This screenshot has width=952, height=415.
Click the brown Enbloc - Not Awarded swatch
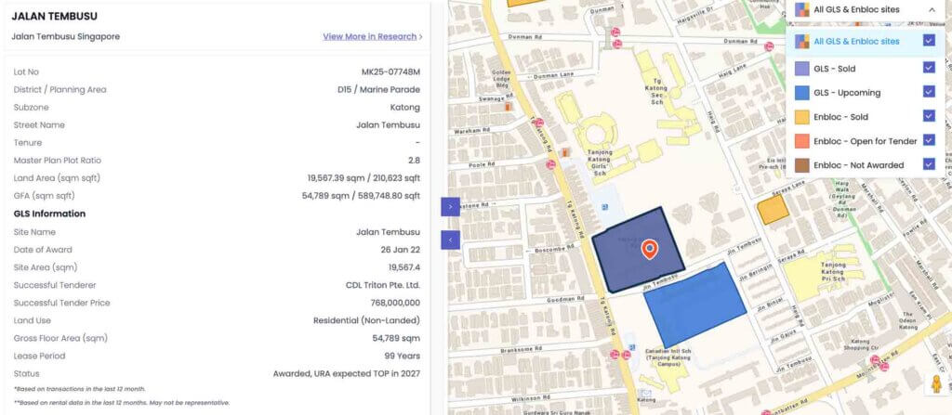802,165
